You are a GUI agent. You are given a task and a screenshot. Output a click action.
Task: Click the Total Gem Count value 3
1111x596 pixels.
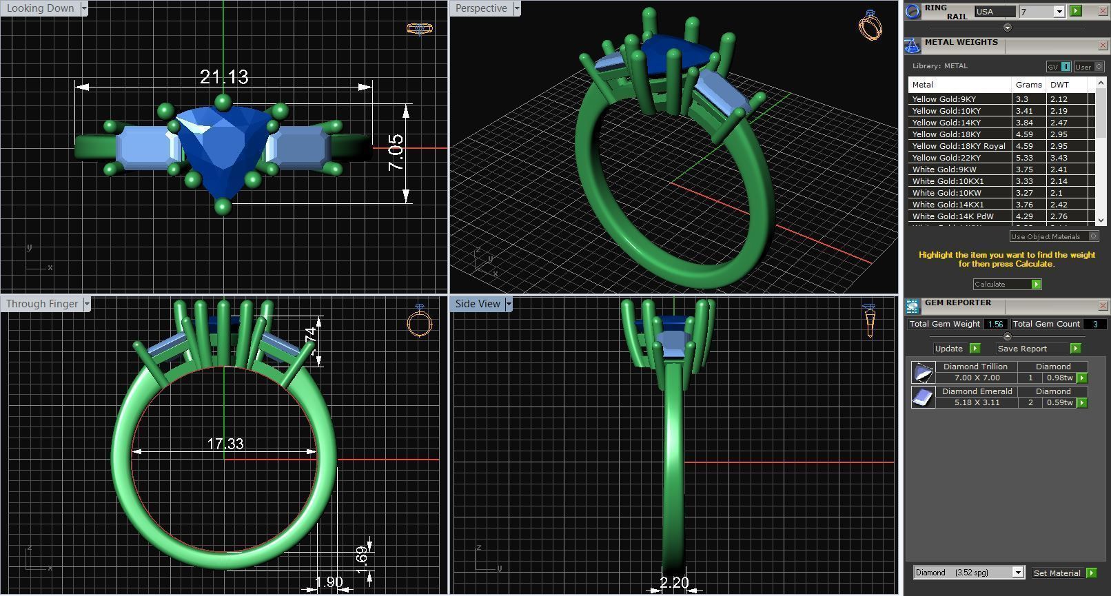[x=1095, y=324]
